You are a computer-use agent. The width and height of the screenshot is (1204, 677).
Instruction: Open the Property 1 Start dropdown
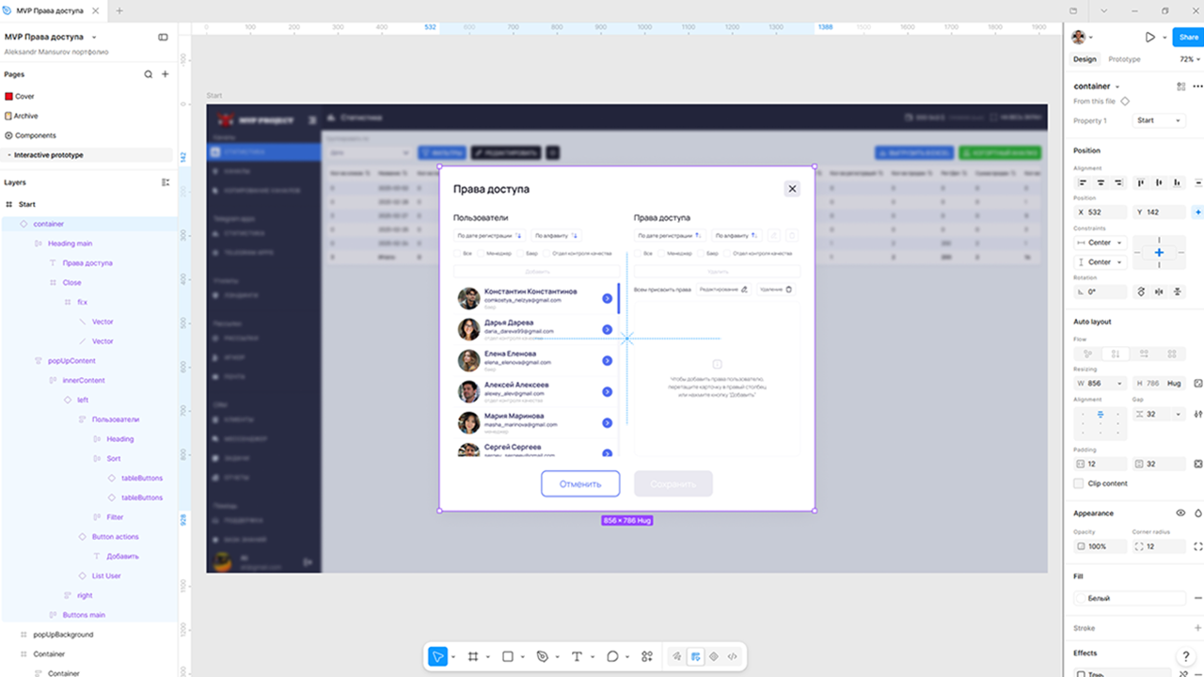[1159, 120]
